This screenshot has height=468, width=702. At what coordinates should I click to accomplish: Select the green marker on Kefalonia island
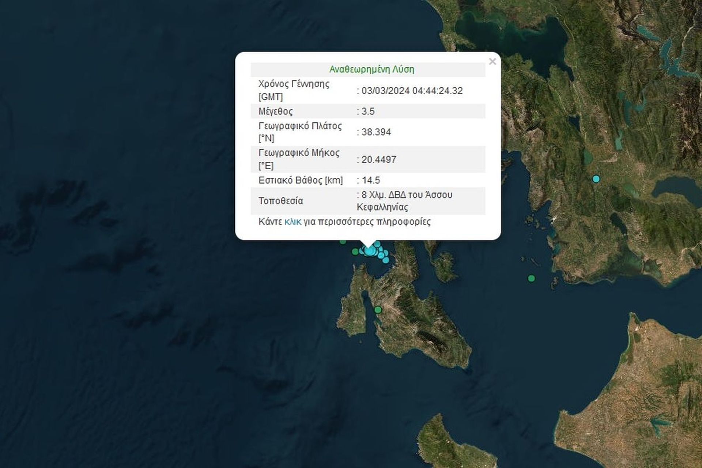(x=378, y=310)
